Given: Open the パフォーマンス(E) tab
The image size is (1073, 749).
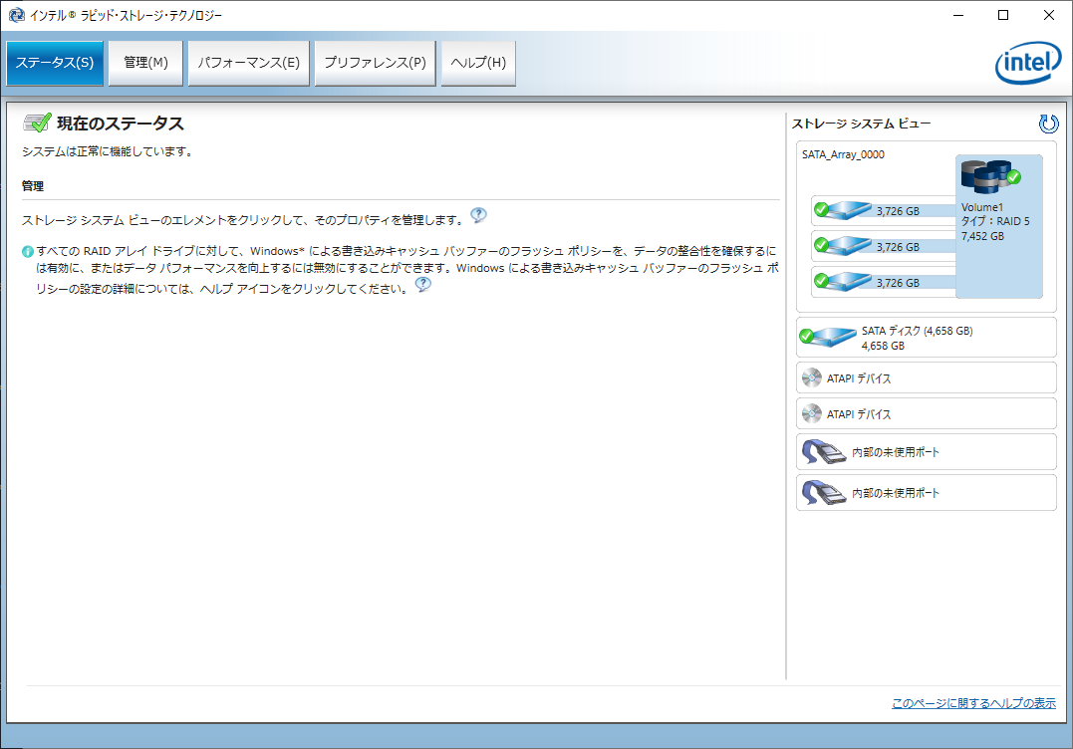Looking at the screenshot, I should 249,63.
